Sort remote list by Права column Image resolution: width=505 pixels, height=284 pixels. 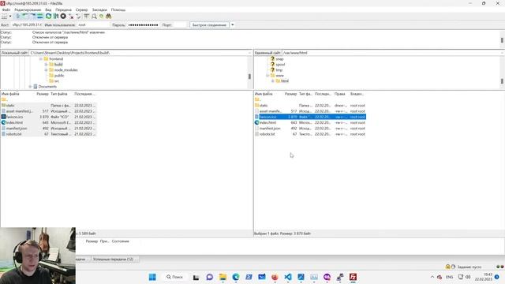click(x=340, y=94)
